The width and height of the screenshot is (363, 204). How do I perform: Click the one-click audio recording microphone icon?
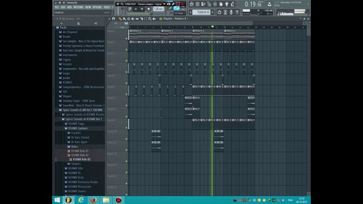coord(231,12)
